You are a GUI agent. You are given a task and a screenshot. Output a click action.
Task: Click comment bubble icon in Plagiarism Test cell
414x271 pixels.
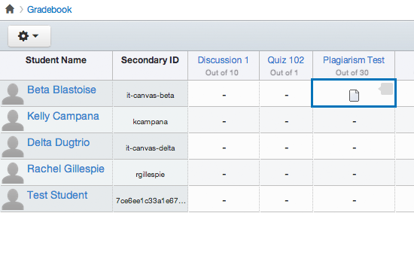pyautogui.click(x=385, y=89)
